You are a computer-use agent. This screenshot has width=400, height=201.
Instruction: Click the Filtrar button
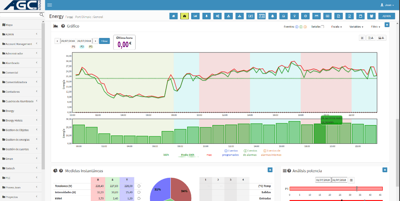104,41
